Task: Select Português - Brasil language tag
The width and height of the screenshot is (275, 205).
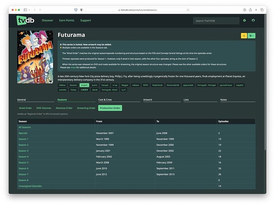Action: point(110,90)
